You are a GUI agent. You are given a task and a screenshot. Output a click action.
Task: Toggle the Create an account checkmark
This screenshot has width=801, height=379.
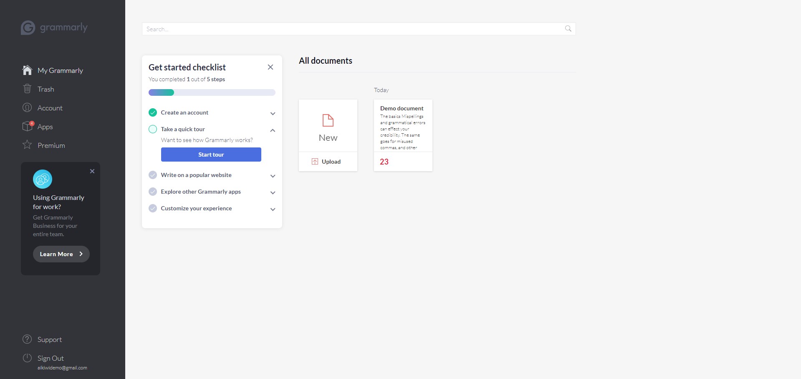coord(153,112)
